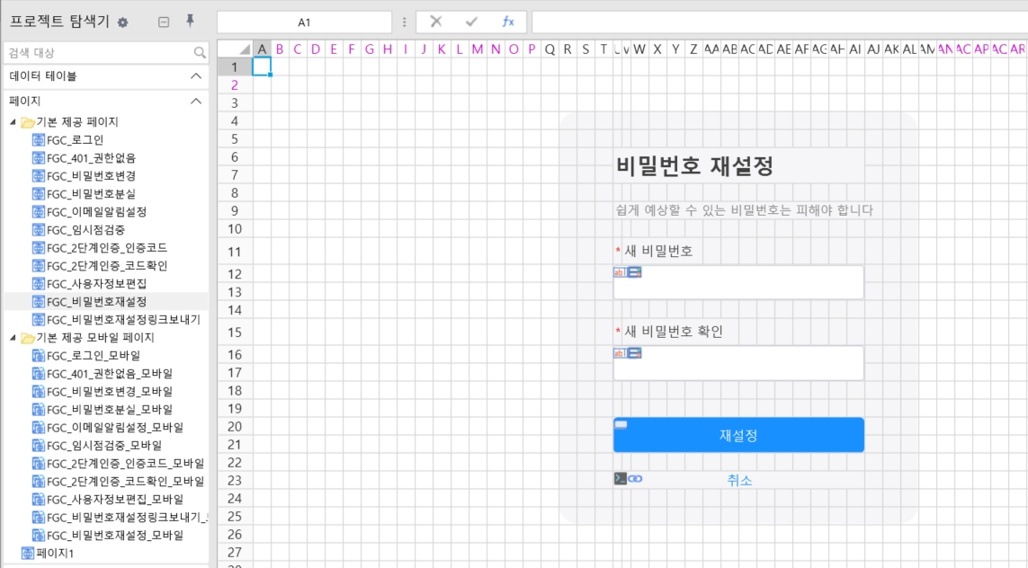Image resolution: width=1028 pixels, height=568 pixels.
Task: Select FGC_비밀번호변경 in the page tree
Action: pos(91,176)
